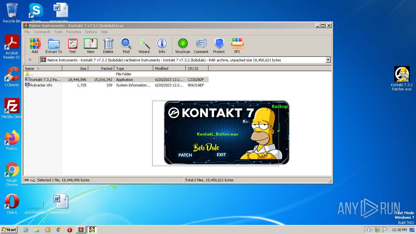Sort files by Type column
Viewport: 416px width, 234px height.
click(x=134, y=69)
